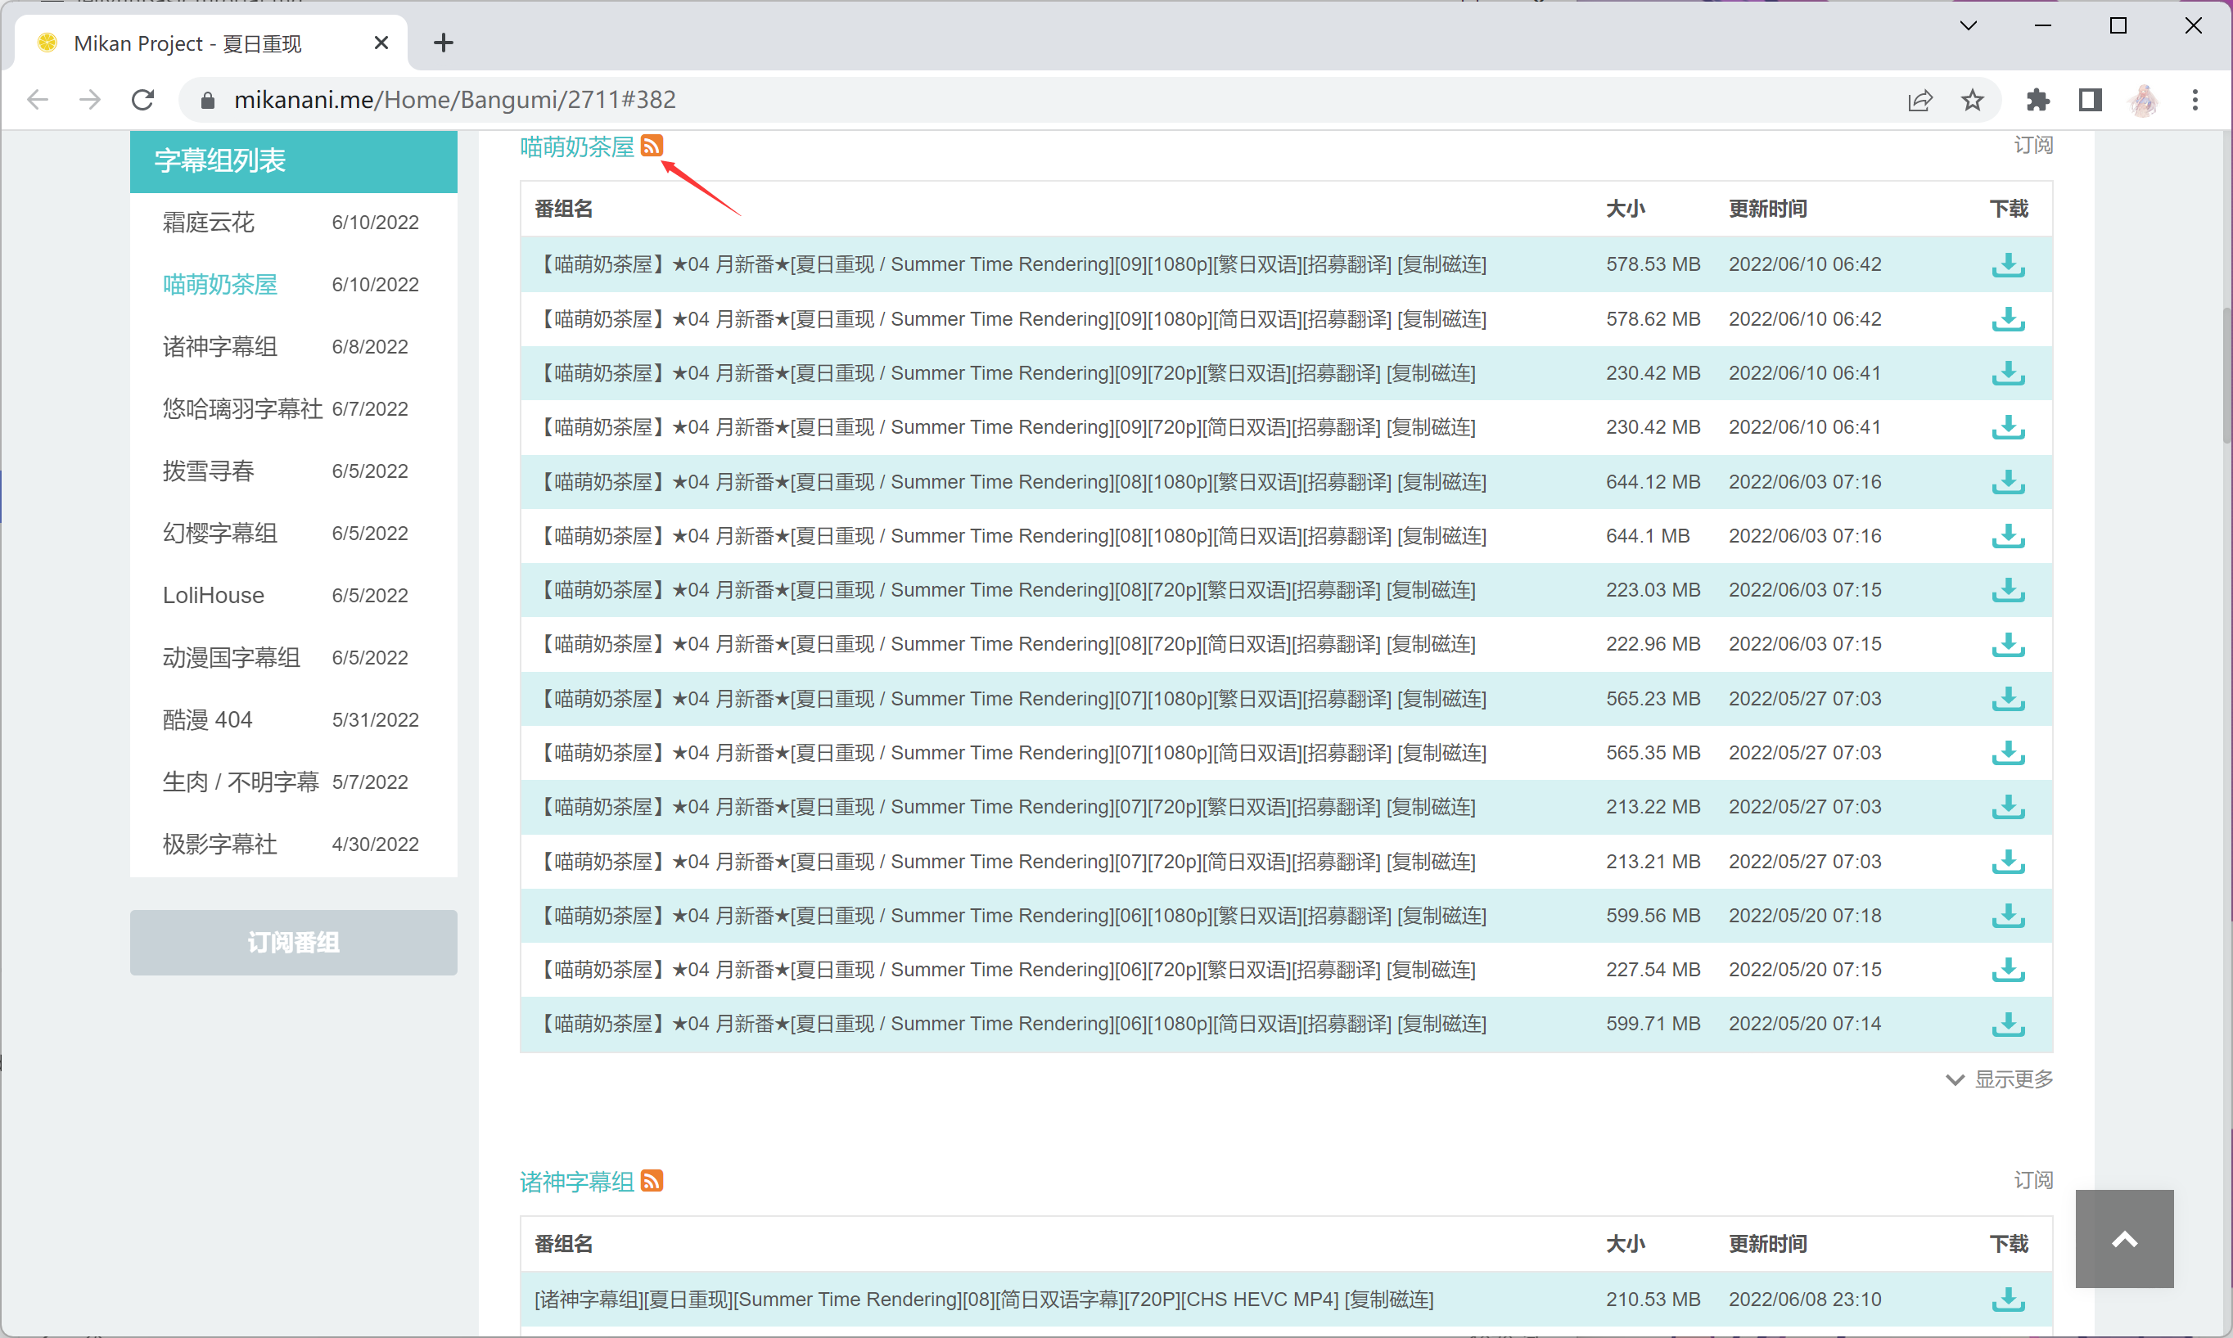
Task: Click the 更新时间 column header in first table
Action: [1766, 209]
